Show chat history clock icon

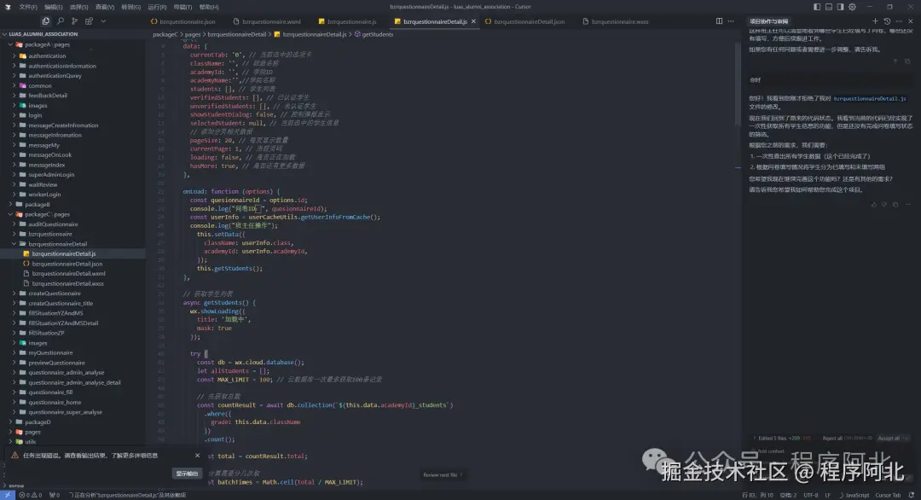coord(887,21)
